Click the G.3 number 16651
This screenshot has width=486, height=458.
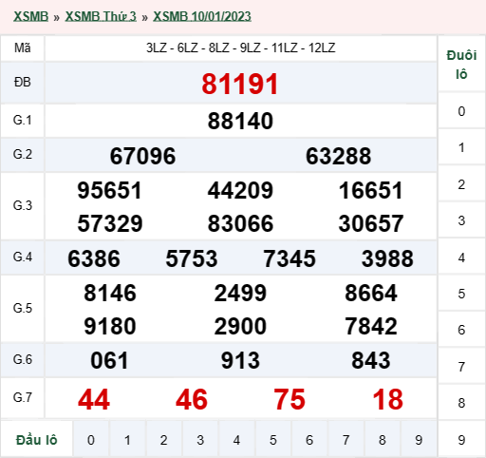coord(371,190)
